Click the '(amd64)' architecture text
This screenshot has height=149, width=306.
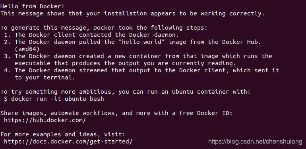tap(27, 49)
